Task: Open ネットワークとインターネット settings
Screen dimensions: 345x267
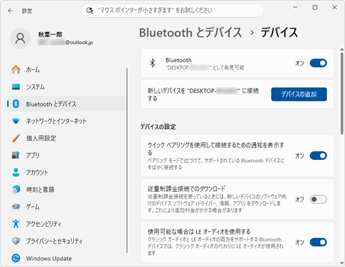Action: [x=67, y=121]
